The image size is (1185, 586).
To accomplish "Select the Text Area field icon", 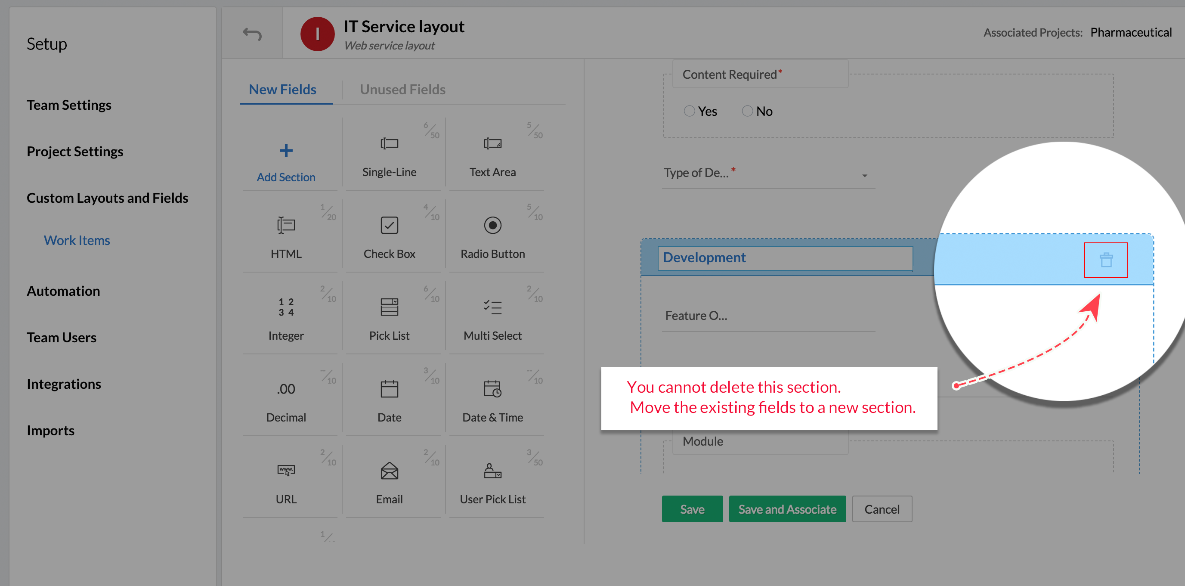I will pos(492,144).
